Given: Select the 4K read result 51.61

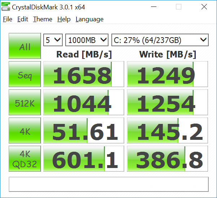Looking at the screenshot, I should (84, 130).
